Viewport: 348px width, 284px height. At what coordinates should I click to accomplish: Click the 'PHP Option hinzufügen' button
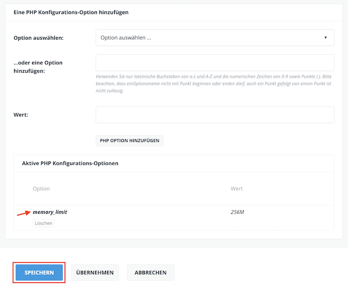129,140
